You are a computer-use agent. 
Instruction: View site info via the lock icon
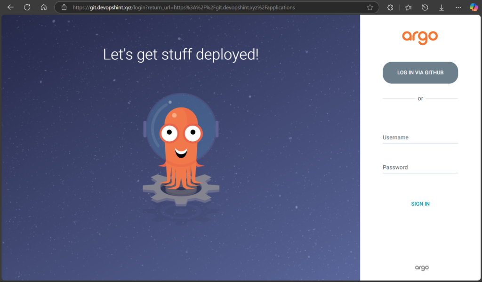pyautogui.click(x=64, y=8)
